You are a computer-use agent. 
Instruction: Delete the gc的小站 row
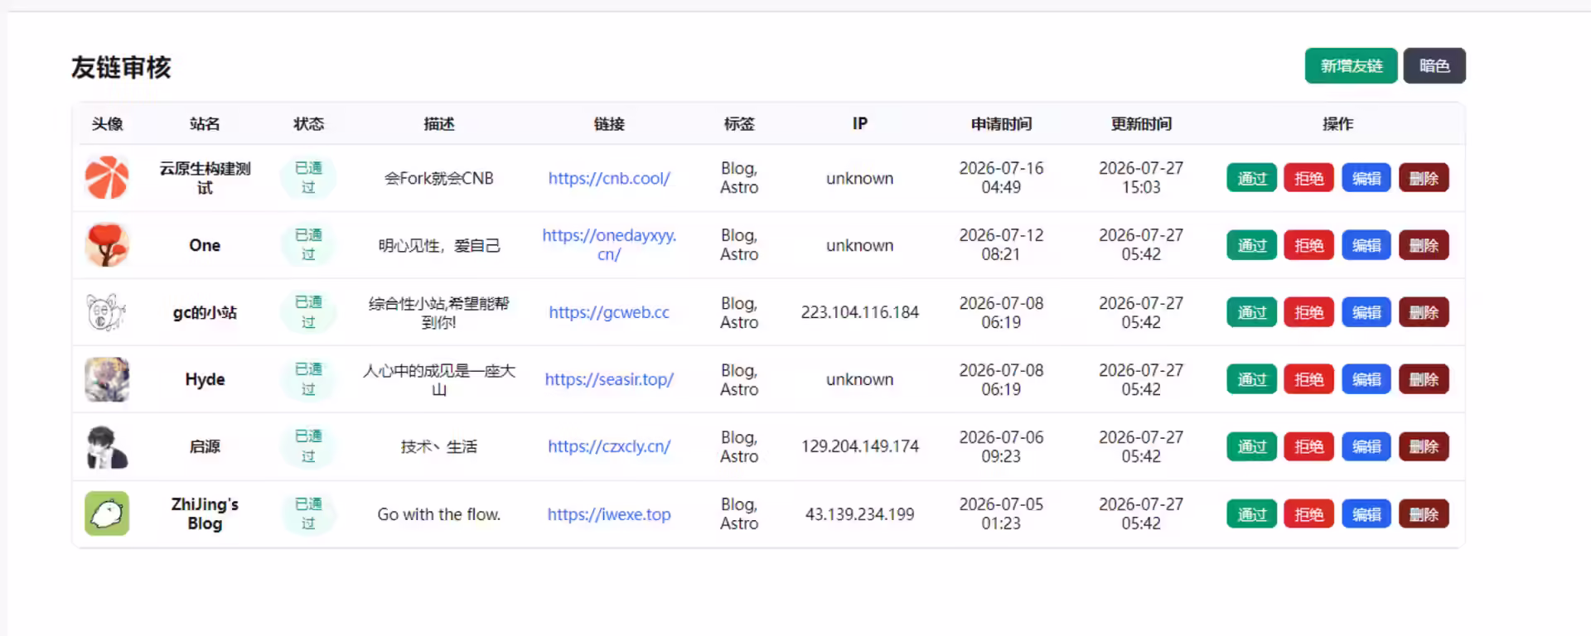(1424, 312)
